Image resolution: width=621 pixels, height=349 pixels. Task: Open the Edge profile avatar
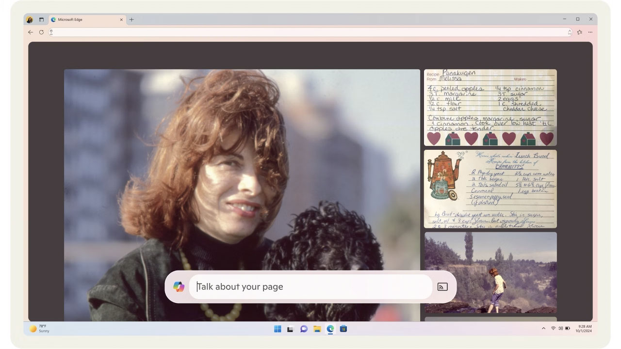click(30, 20)
